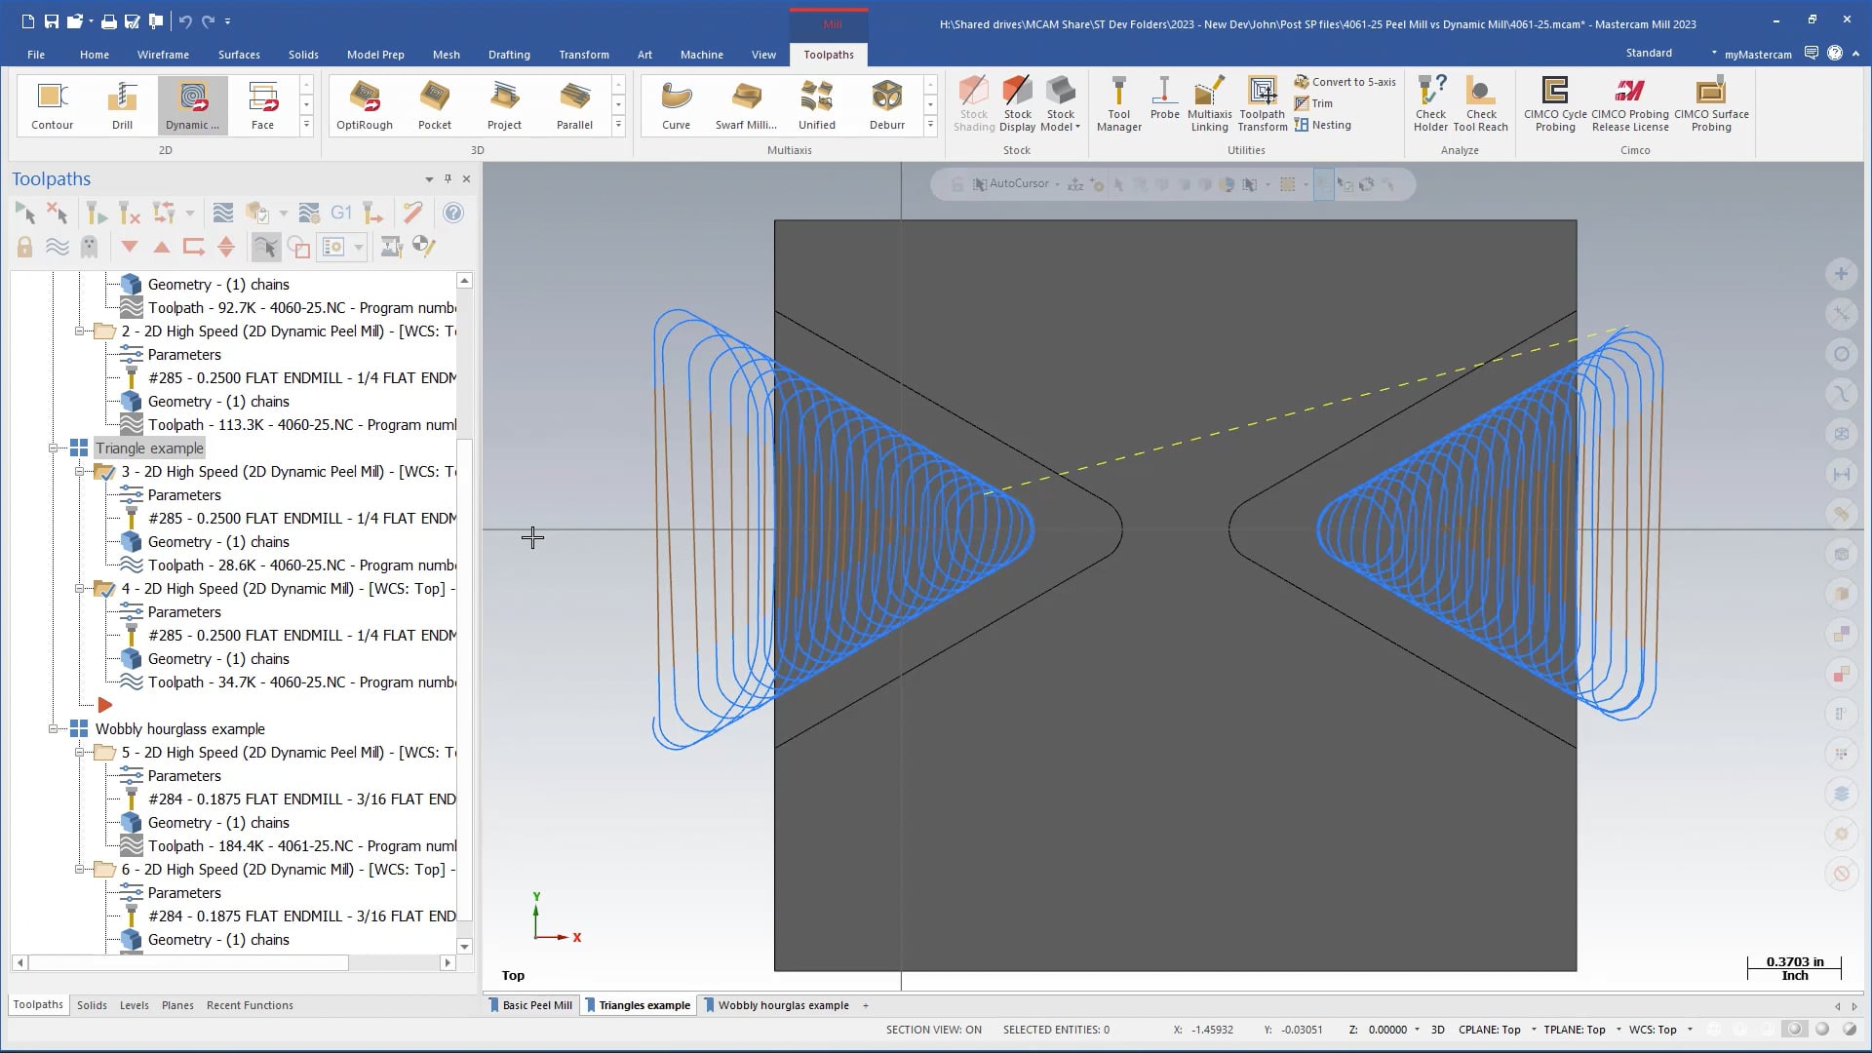Expand the Triangle example group

pos(53,448)
